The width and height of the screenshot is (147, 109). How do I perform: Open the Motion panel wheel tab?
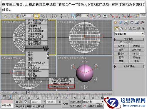click(132, 23)
